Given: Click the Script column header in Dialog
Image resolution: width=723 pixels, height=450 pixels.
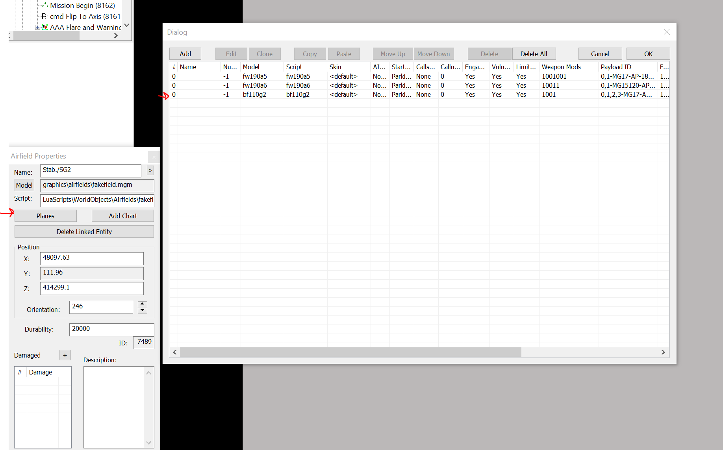Looking at the screenshot, I should point(306,67).
